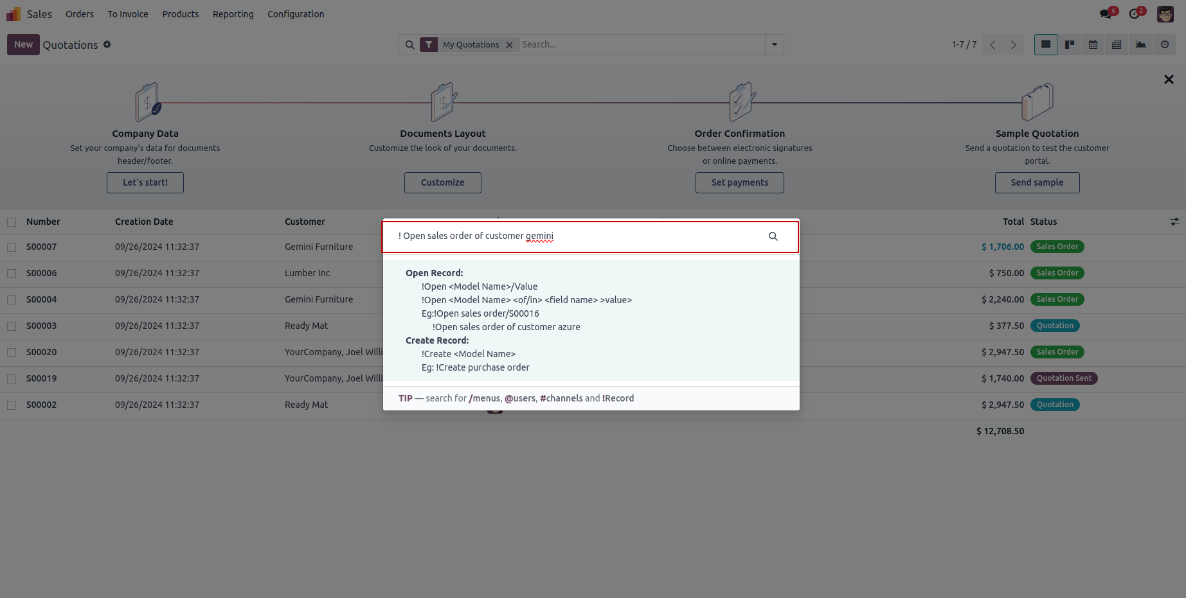Click the search magnifier in command palette
This screenshot has height=598, width=1186.
click(x=773, y=236)
